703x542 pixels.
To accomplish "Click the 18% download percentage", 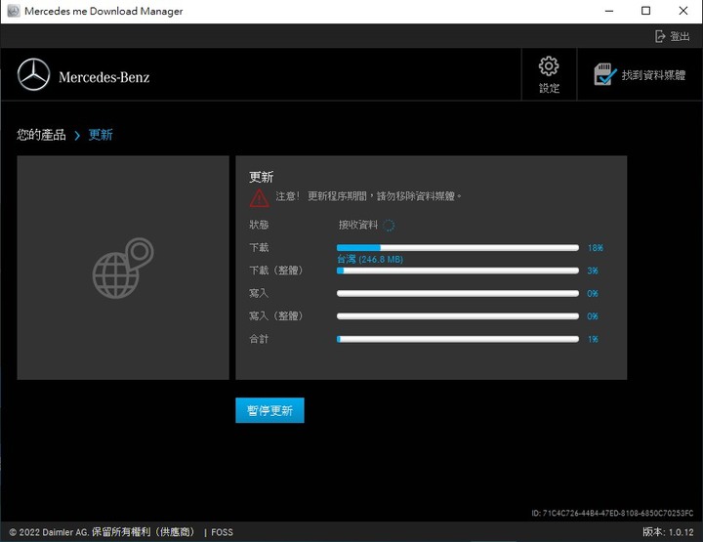I will tap(596, 247).
